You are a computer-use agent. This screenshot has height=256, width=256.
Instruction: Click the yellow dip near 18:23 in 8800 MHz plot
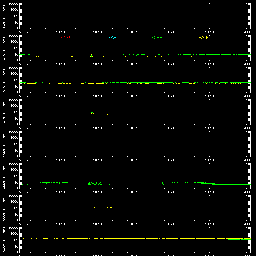(x=108, y=207)
